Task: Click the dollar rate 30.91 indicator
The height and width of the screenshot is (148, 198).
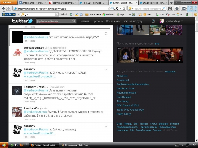Action: (x=160, y=14)
